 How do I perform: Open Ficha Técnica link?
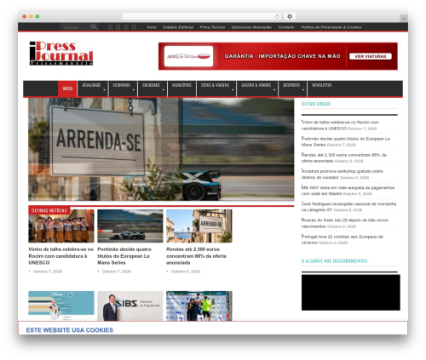coord(212,27)
